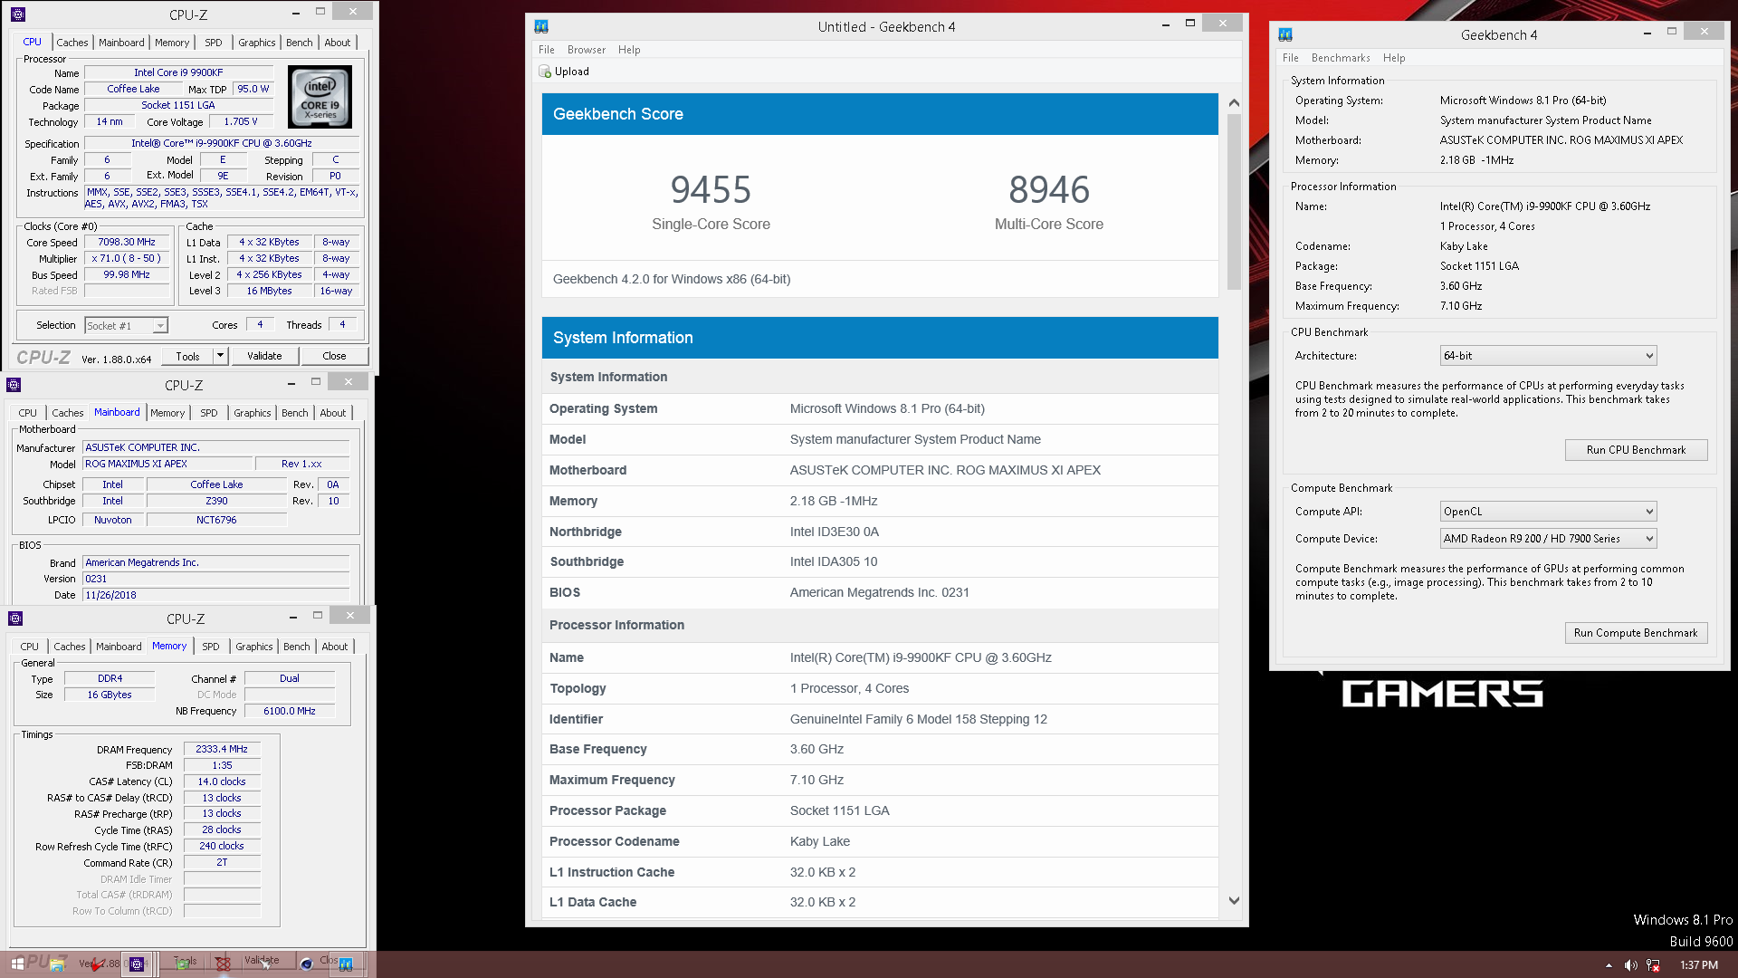Image resolution: width=1738 pixels, height=978 pixels.
Task: Click the red atom taskbar icon
Action: coord(224,964)
